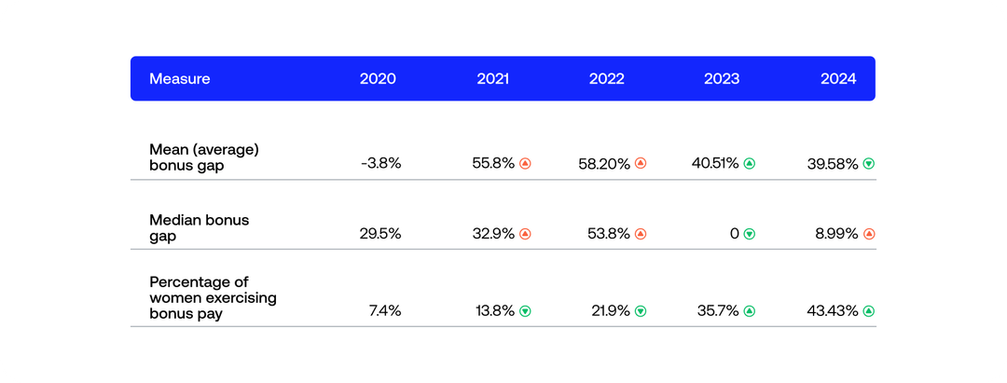Click the Measure column header
Screen dimensions: 1007x383
tap(180, 79)
